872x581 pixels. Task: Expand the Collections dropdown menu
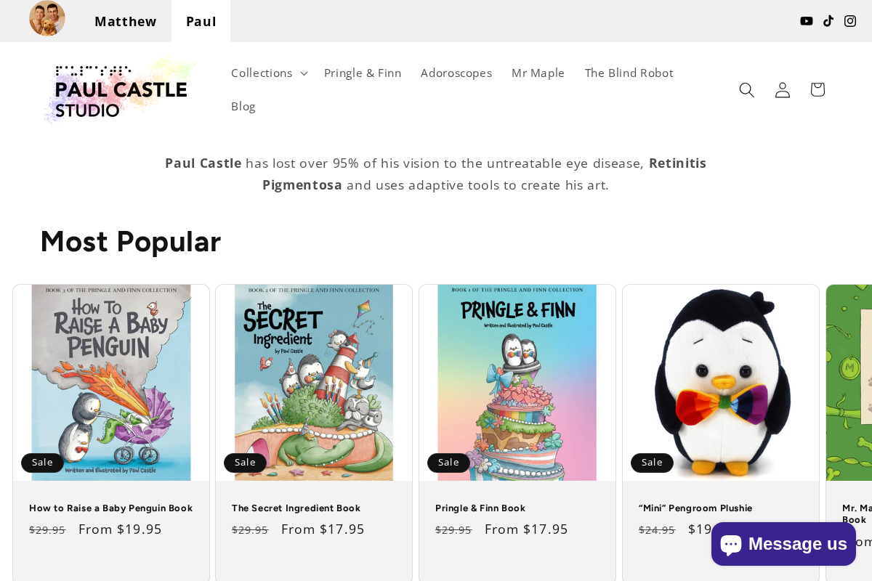click(269, 73)
